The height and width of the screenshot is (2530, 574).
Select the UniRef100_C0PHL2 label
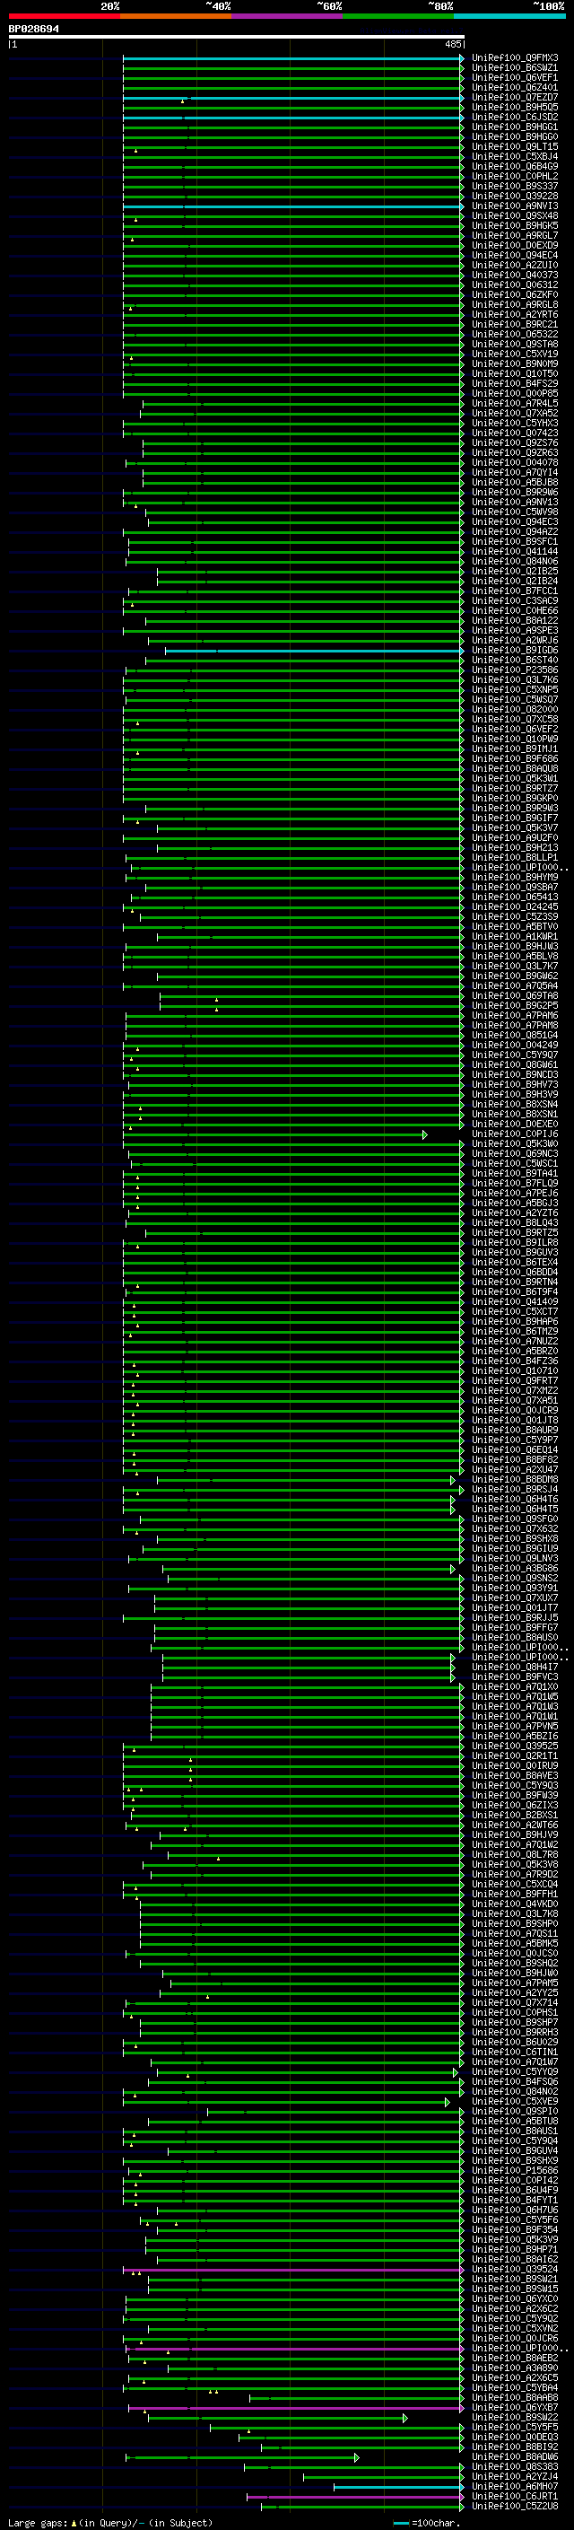pos(515,176)
